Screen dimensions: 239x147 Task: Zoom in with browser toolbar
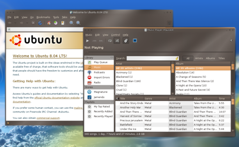[x=78, y=23]
